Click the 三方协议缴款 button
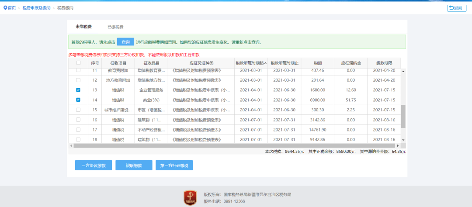Screen dimensions: 472x207 [x=94, y=166]
